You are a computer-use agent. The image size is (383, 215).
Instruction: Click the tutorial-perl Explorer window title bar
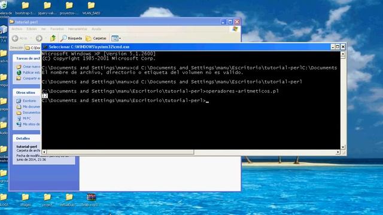tap(115, 21)
